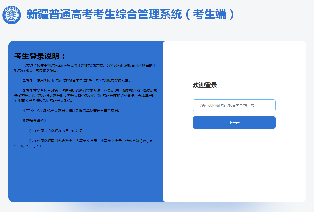The image size is (314, 212).
Task: Click the 欢迎登录 heading
Action: click(x=205, y=85)
